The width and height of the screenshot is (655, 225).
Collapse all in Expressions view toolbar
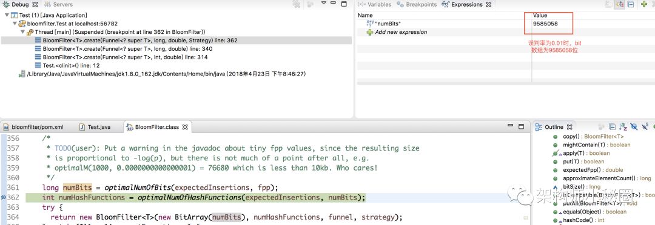[x=631, y=5]
